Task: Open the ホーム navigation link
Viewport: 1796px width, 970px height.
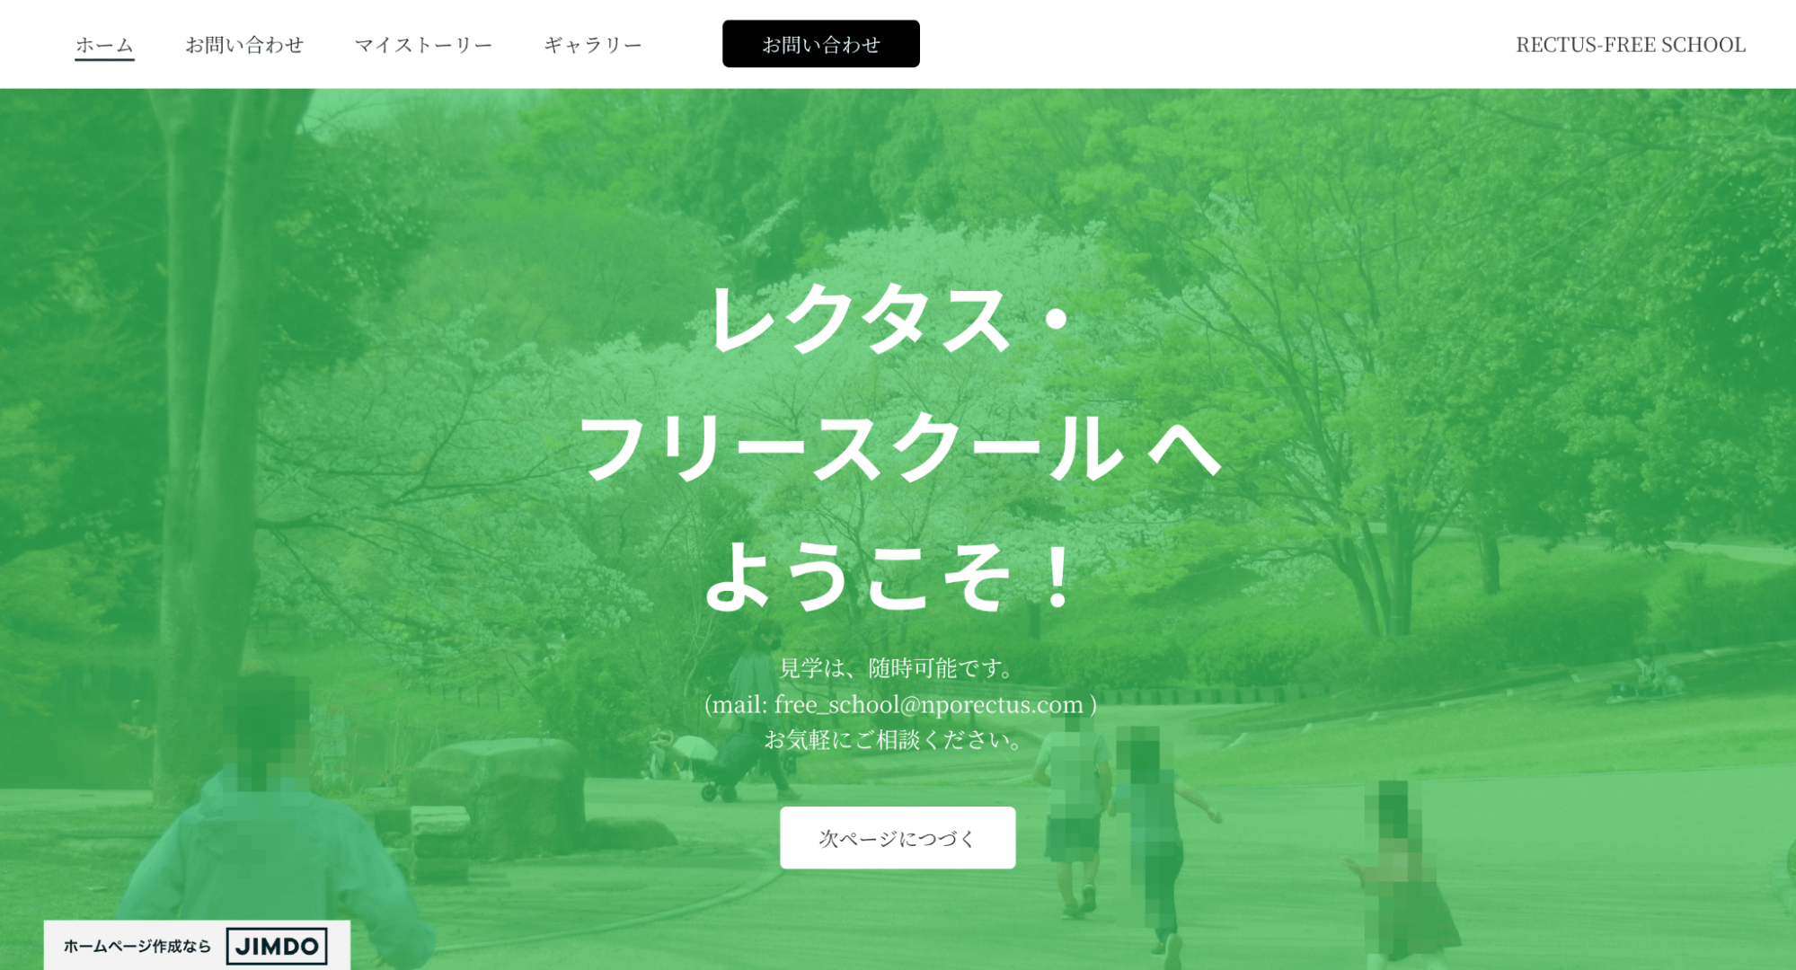Action: click(104, 45)
